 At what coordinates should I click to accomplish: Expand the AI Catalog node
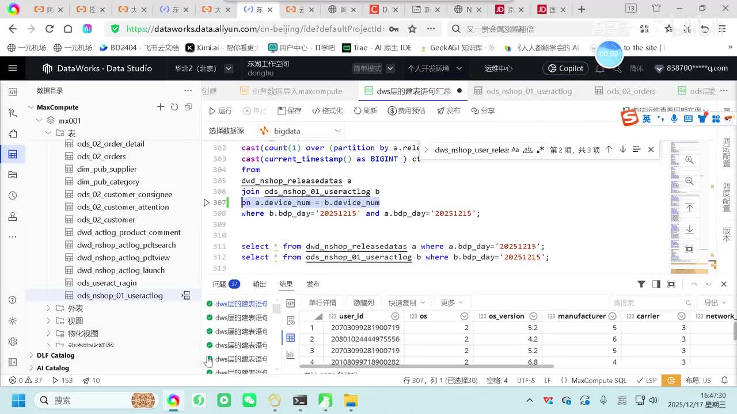point(31,368)
